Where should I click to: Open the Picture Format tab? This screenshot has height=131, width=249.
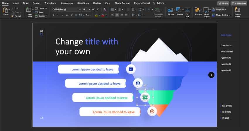pyautogui.click(x=142, y=3)
